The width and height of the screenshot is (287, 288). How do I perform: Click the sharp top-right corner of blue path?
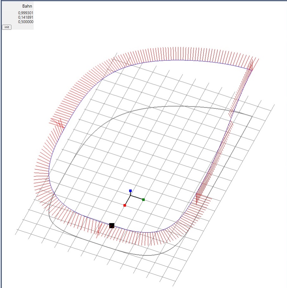[250, 69]
